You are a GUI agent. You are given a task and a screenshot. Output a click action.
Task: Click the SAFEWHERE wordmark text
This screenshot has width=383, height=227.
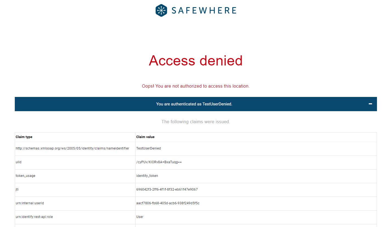click(x=204, y=11)
